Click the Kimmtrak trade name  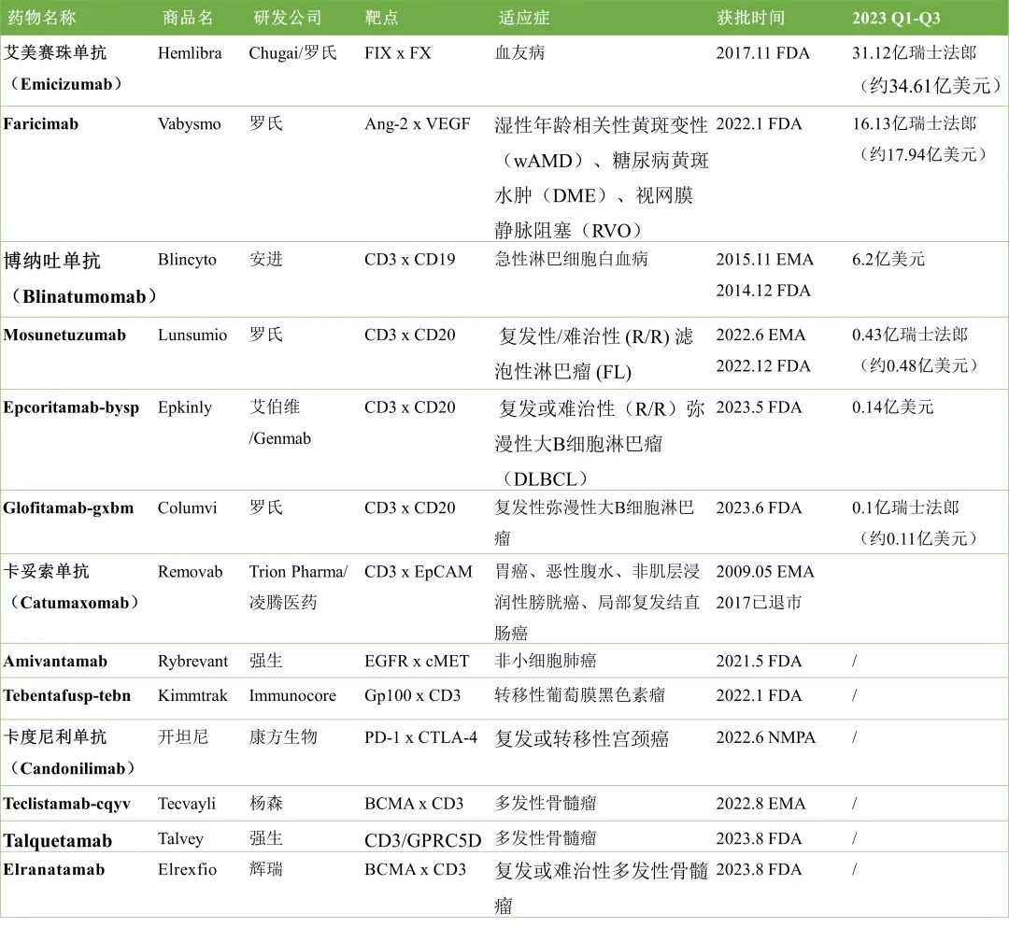click(193, 695)
